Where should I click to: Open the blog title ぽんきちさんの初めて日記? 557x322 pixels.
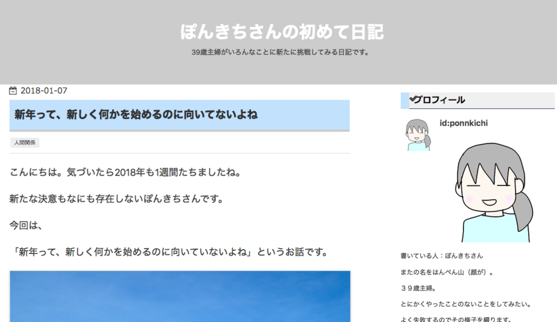[282, 32]
